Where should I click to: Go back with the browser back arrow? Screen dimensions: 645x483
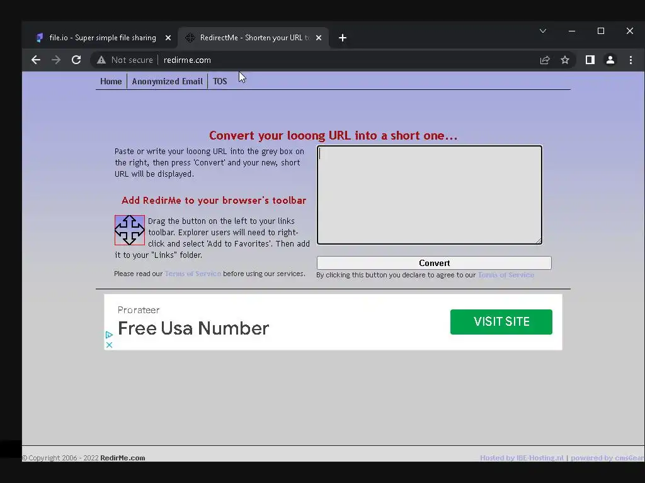tap(36, 60)
